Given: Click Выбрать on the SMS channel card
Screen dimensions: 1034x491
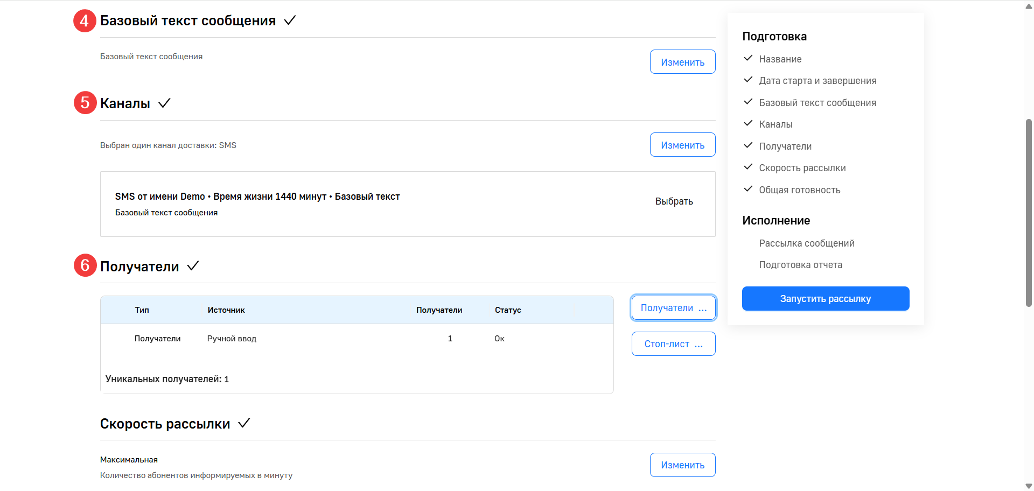Looking at the screenshot, I should click(674, 201).
